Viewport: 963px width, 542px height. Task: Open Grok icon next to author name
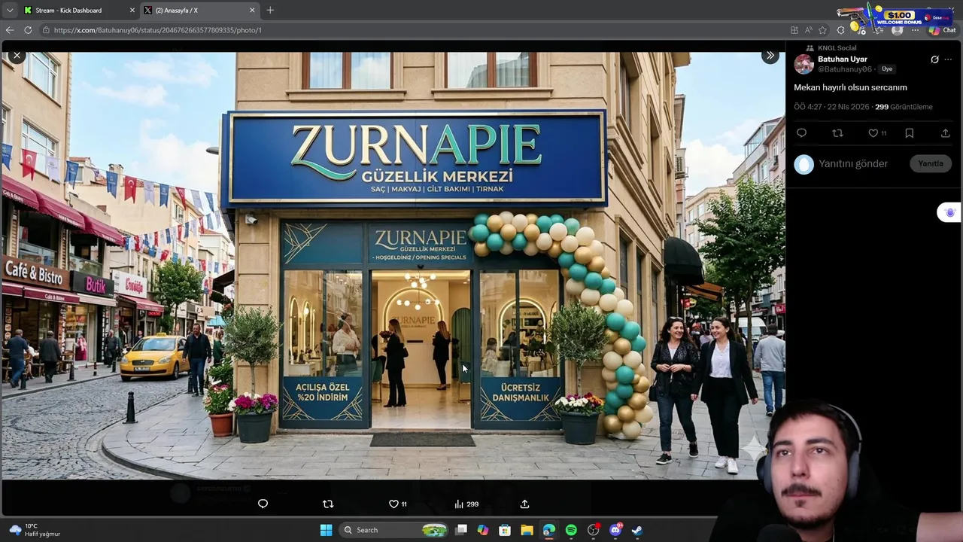coord(934,59)
